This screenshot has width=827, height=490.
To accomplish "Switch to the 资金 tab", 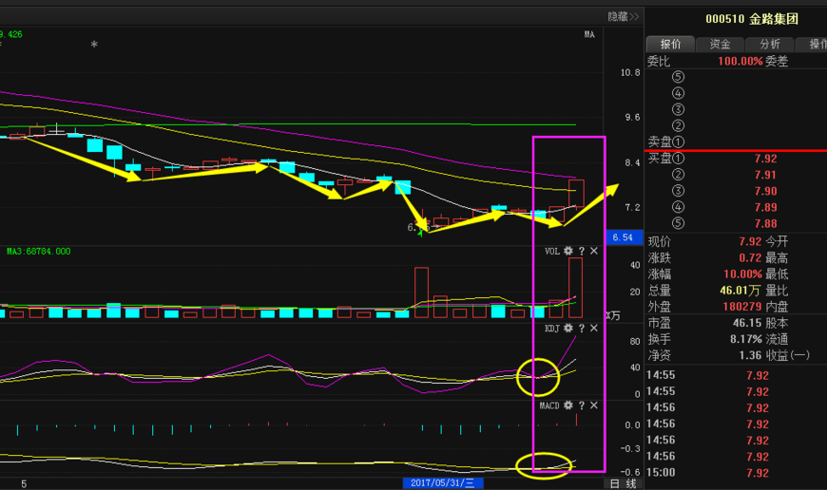I will click(x=720, y=45).
